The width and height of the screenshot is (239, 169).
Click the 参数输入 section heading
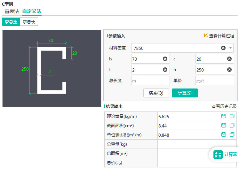tap(116, 36)
